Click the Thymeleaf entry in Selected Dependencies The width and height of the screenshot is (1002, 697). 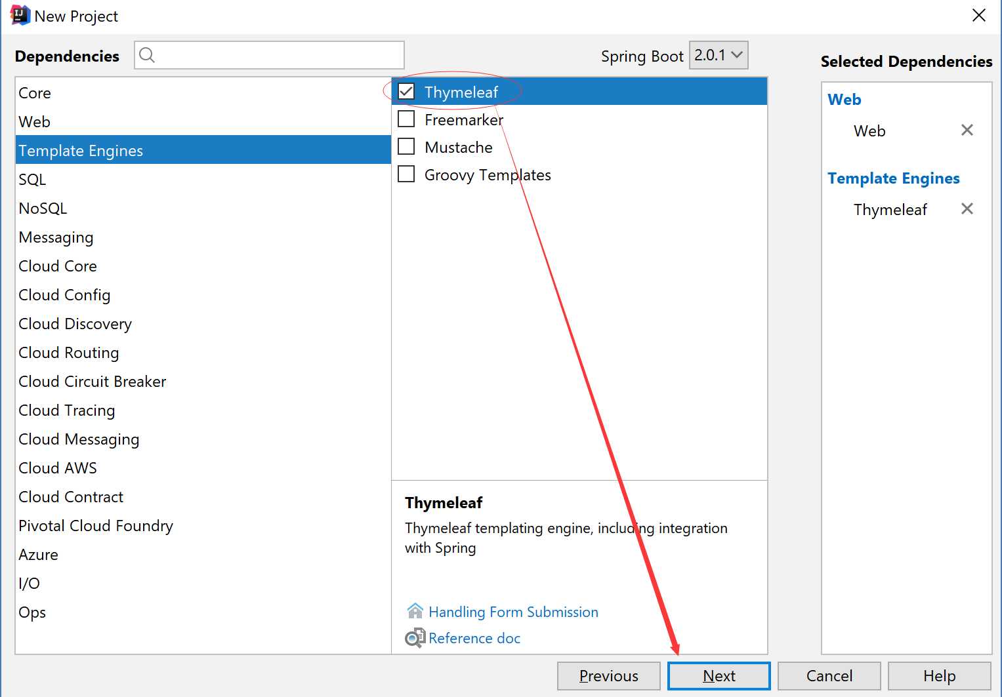coord(890,209)
